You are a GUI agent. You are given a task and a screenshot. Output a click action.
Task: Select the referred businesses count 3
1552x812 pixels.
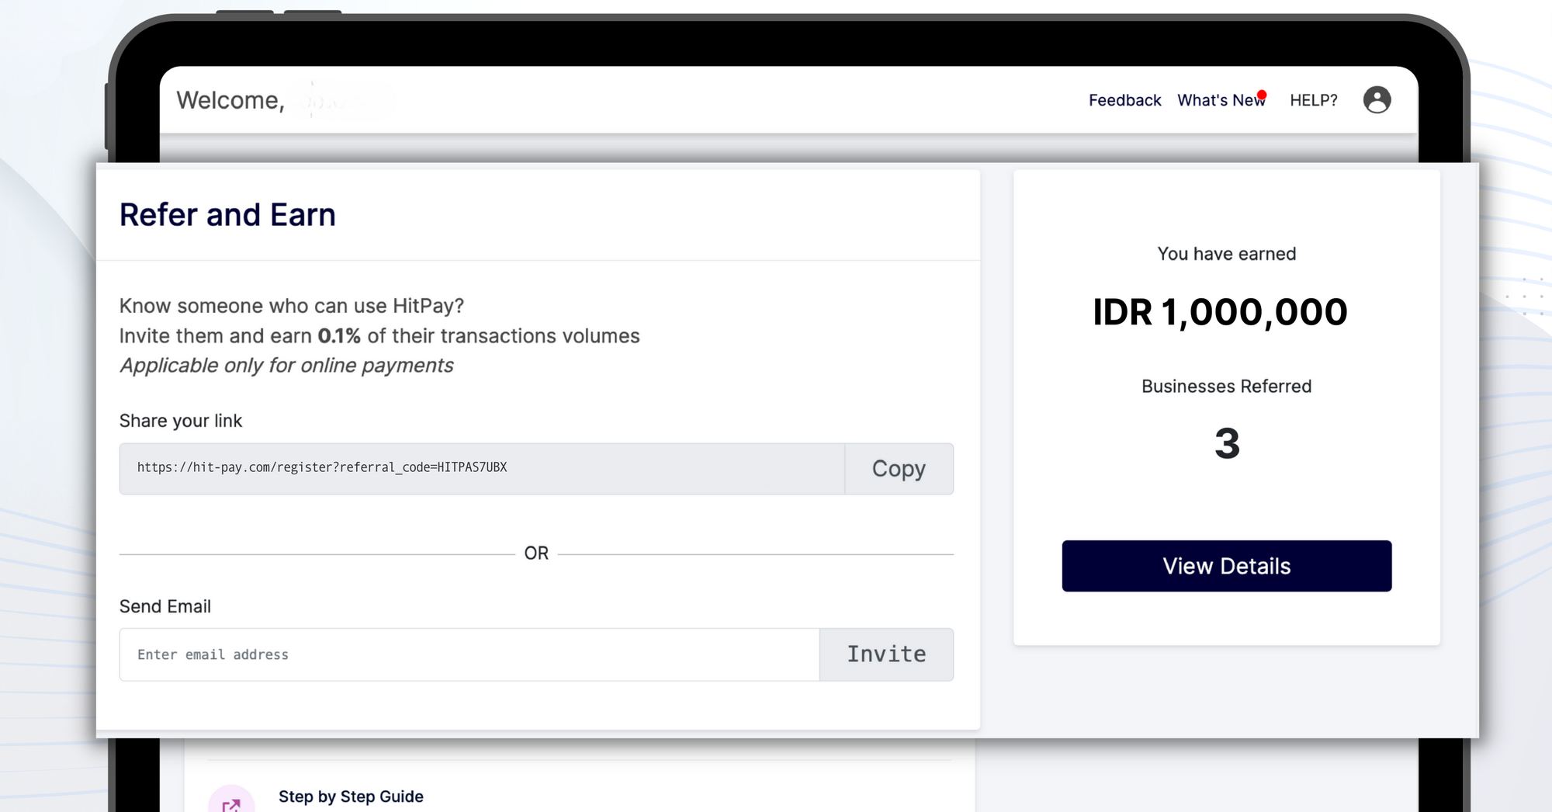pyautogui.click(x=1227, y=443)
